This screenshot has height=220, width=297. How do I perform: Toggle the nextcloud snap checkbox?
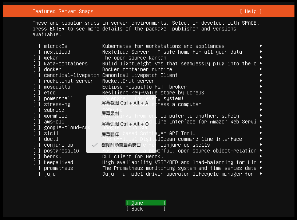pyautogui.click(x=37, y=52)
